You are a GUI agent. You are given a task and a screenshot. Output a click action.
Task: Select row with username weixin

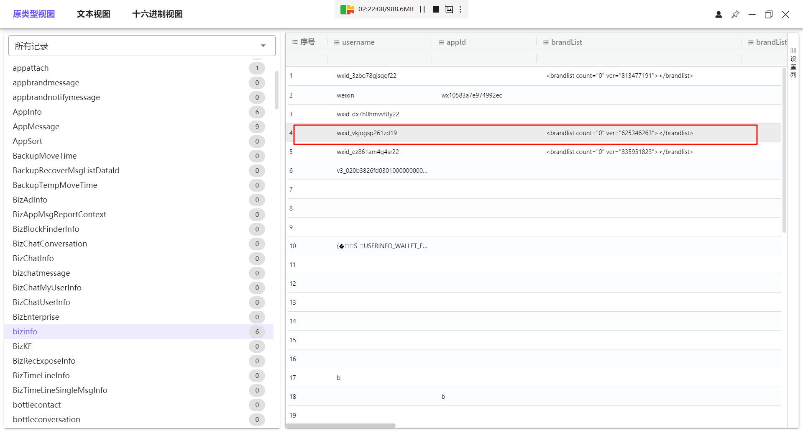point(345,95)
